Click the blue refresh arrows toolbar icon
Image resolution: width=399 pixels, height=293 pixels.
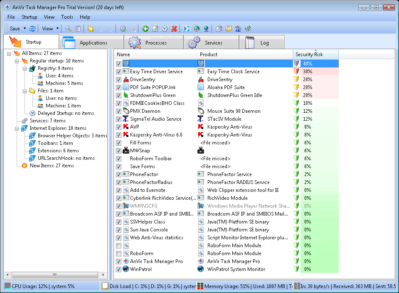click(32, 29)
